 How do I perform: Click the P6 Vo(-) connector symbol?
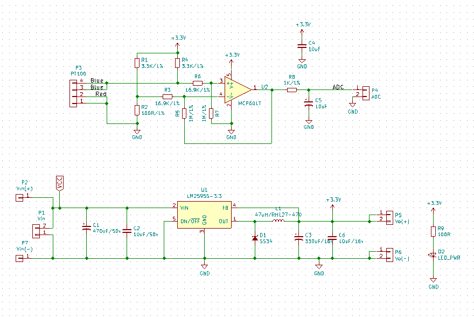[x=389, y=255]
